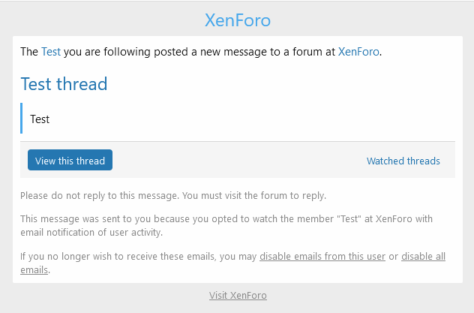Screen dimensions: 474x313
Task: Open the Test thread heading
Action: click(x=64, y=84)
